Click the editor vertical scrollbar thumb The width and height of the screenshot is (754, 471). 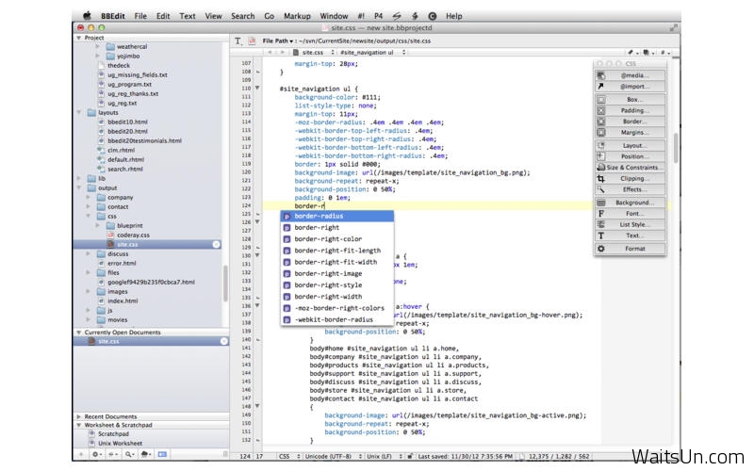coord(675,148)
